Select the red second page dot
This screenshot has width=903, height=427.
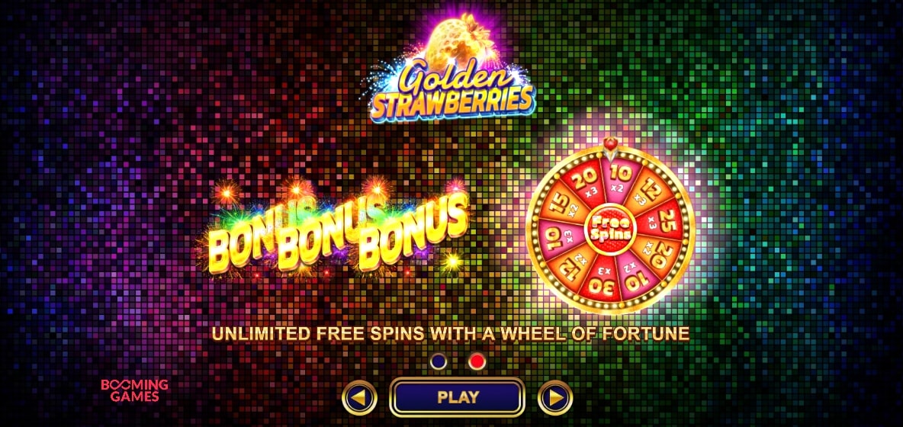477,361
